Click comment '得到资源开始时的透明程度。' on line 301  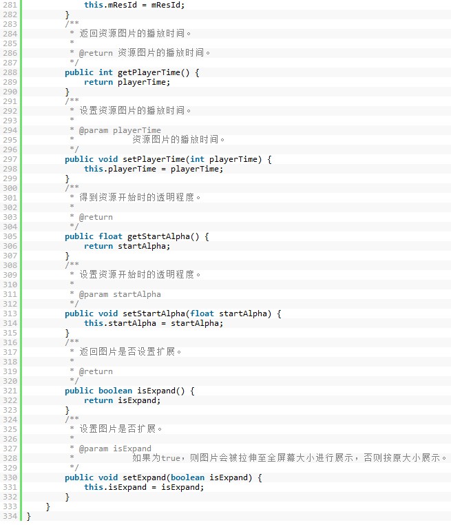[140, 198]
